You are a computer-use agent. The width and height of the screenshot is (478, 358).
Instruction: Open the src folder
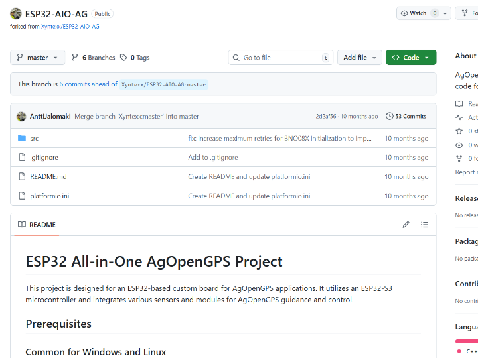click(x=35, y=139)
